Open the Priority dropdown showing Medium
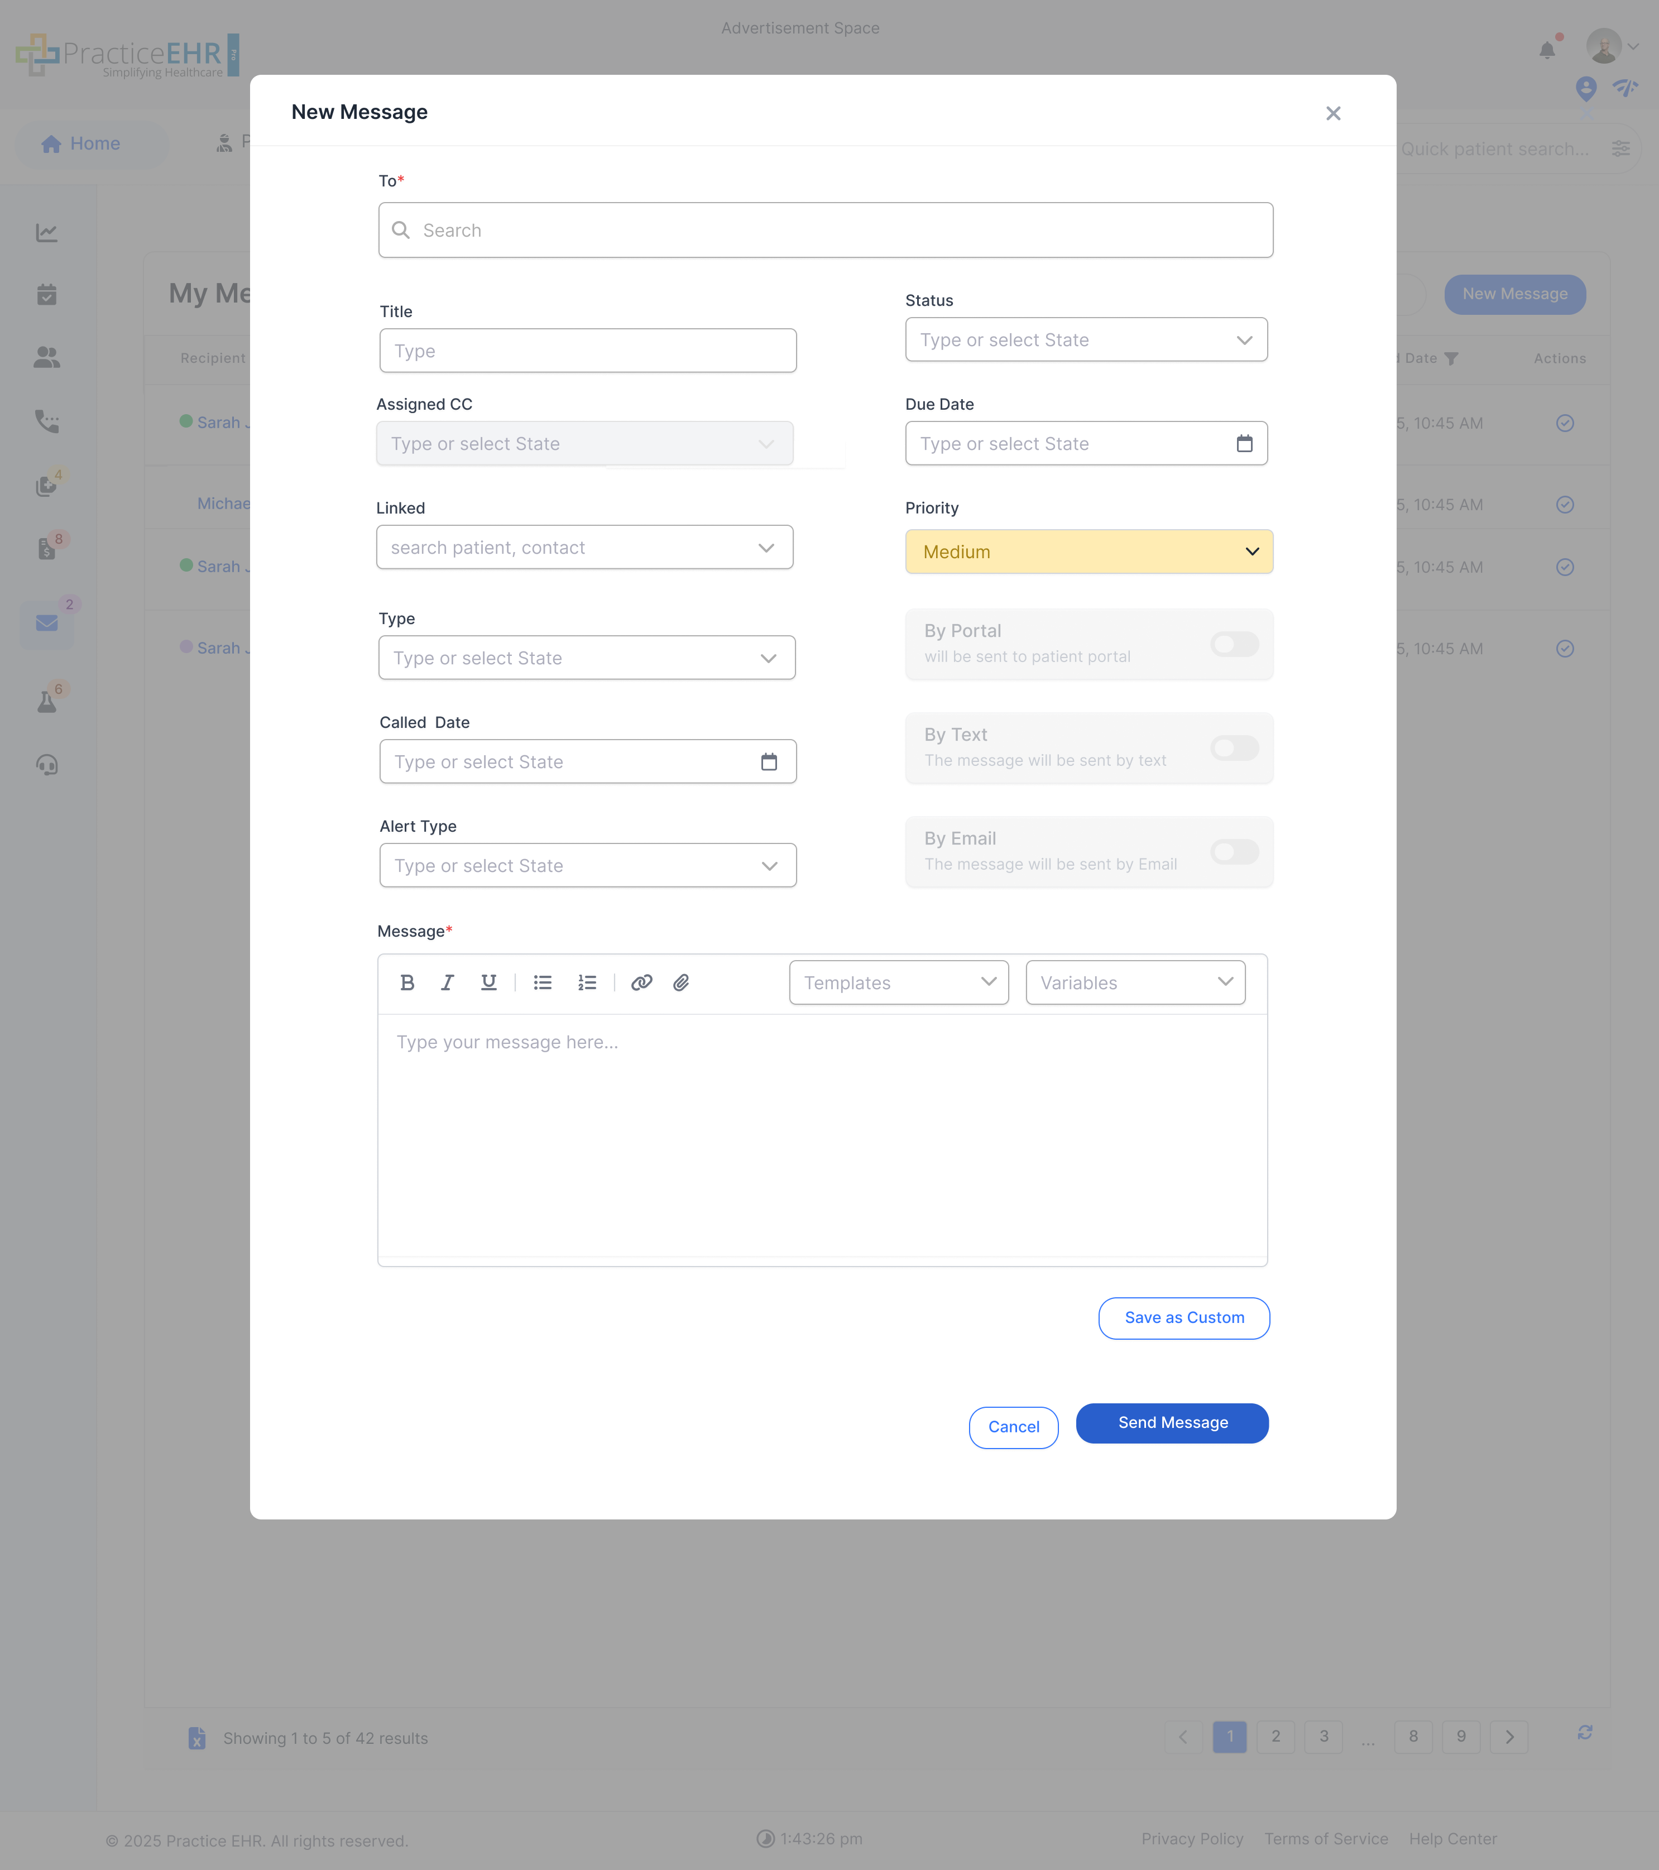The image size is (1659, 1870). point(1088,552)
